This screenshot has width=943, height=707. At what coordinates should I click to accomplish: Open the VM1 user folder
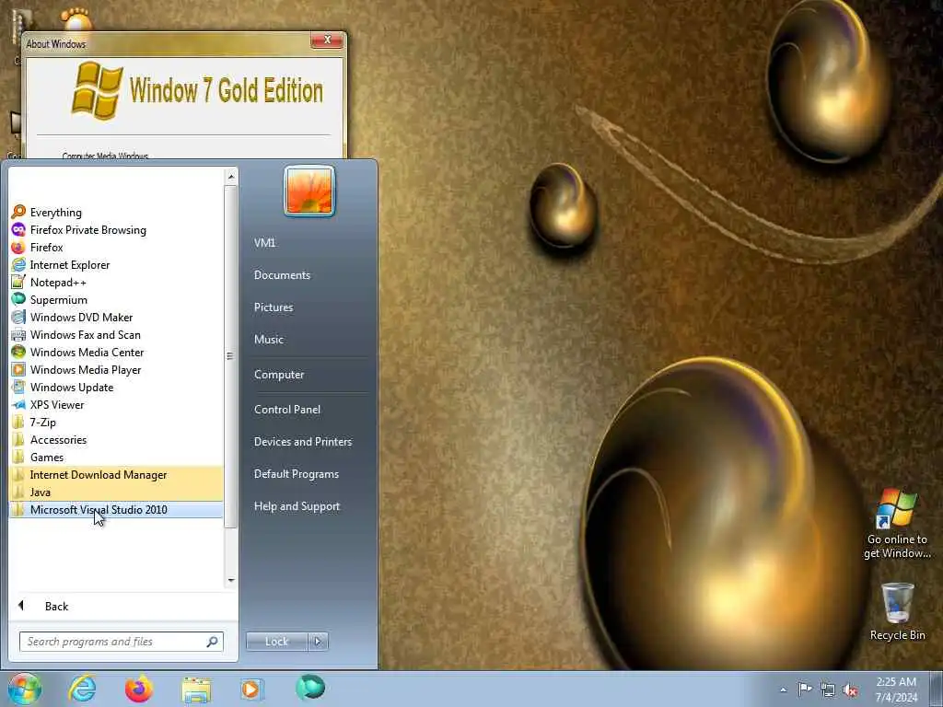click(264, 243)
